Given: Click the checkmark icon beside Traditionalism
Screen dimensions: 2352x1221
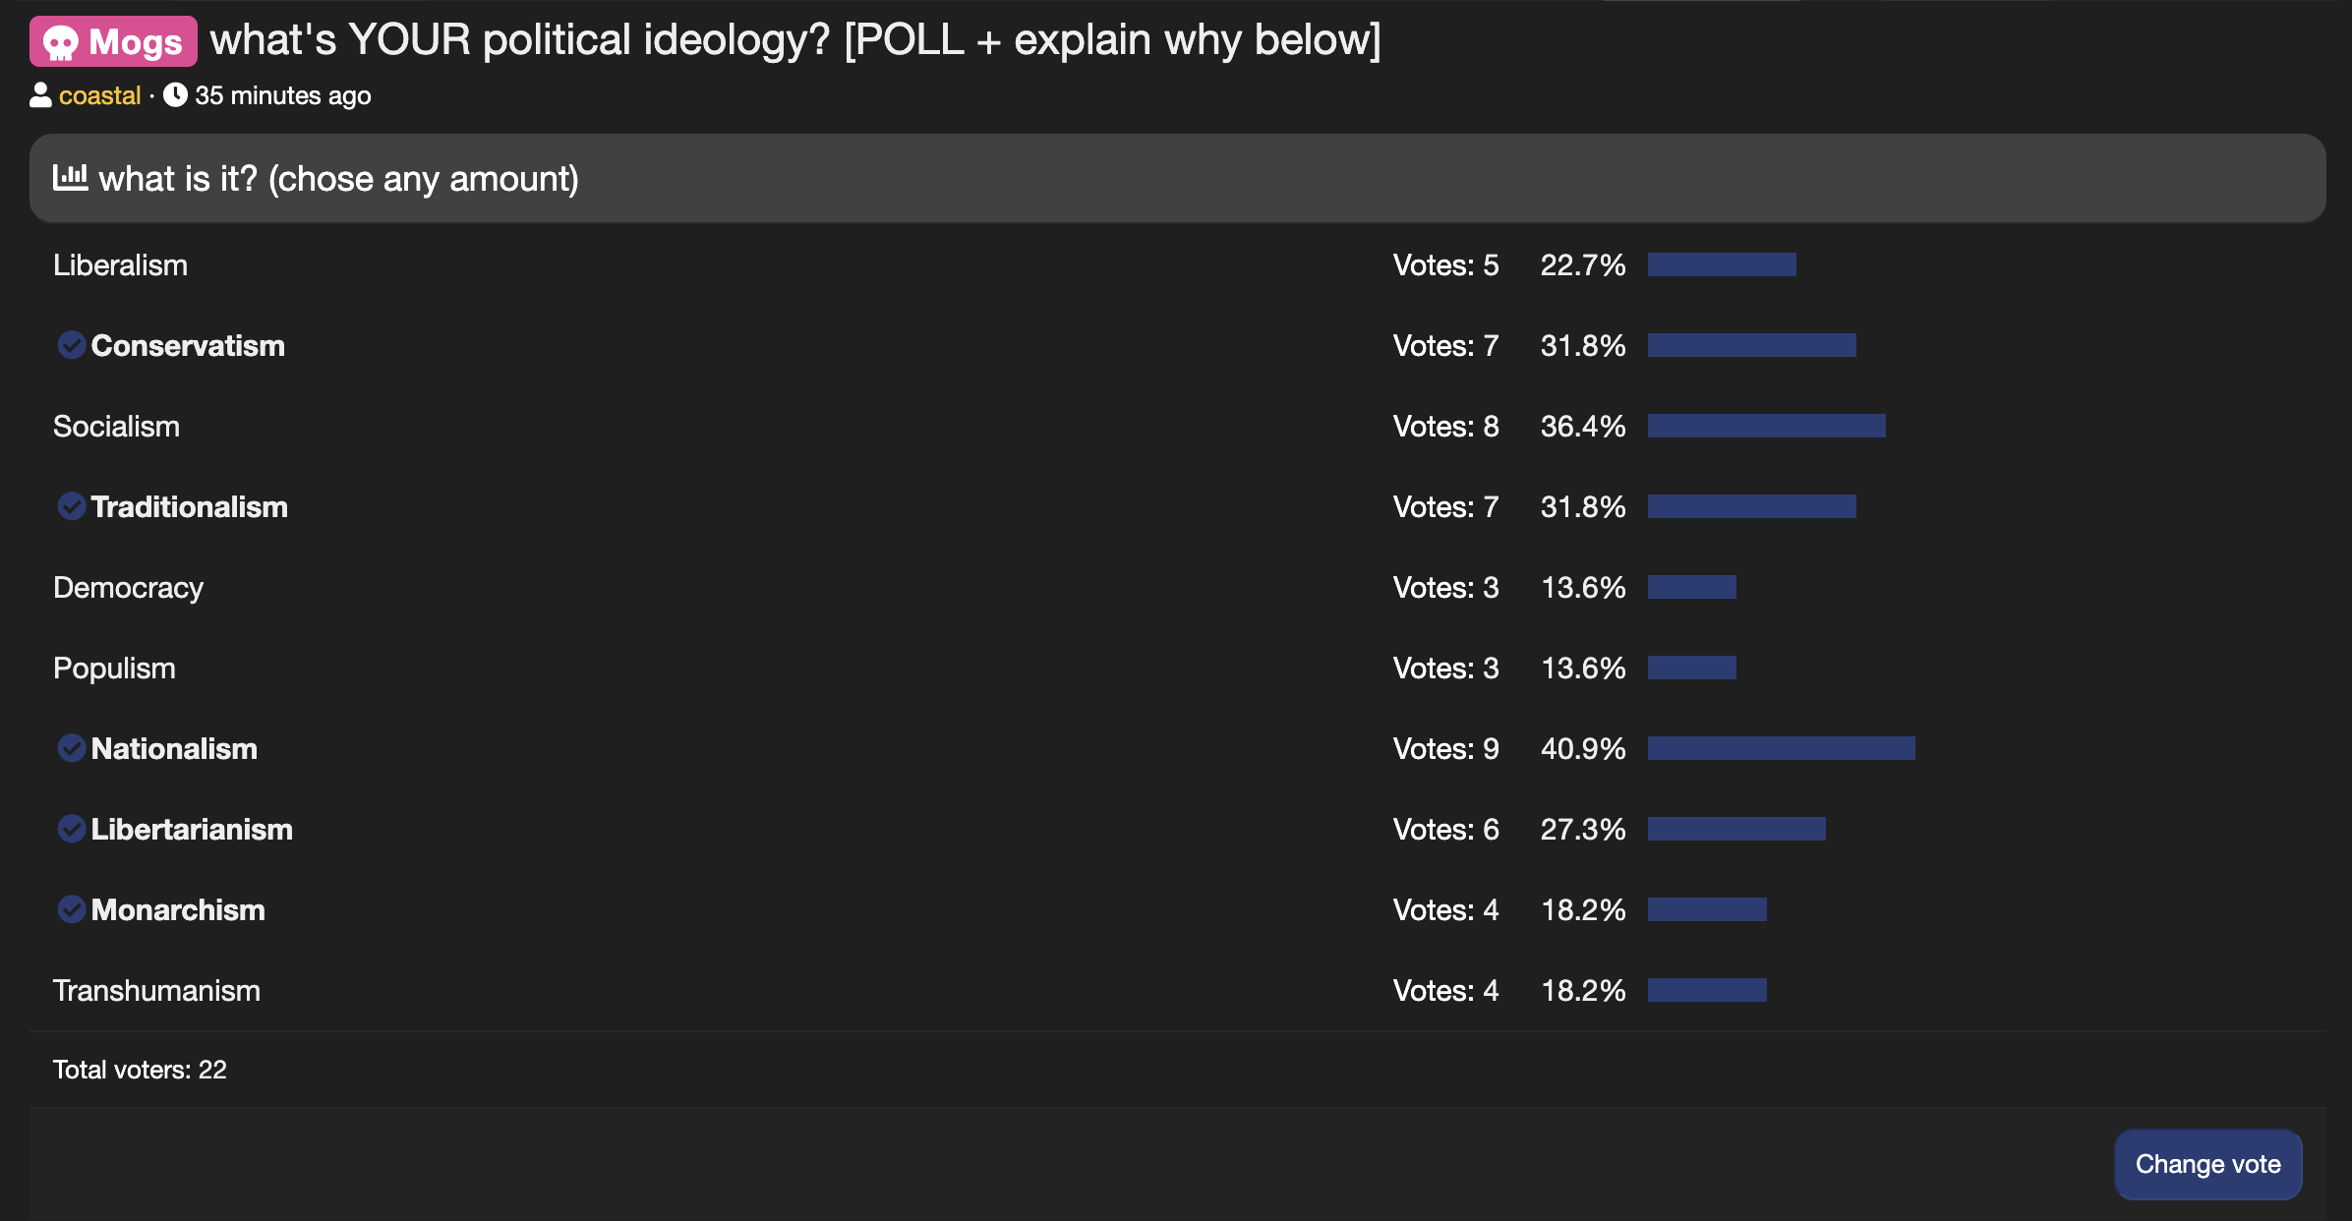Looking at the screenshot, I should (x=71, y=506).
